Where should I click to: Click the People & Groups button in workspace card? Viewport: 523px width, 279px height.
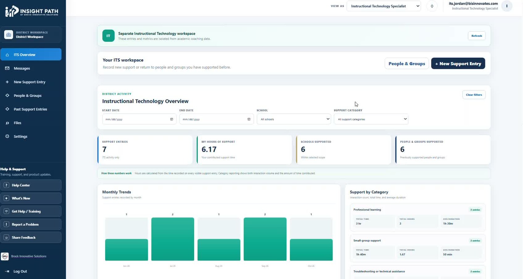pyautogui.click(x=407, y=64)
